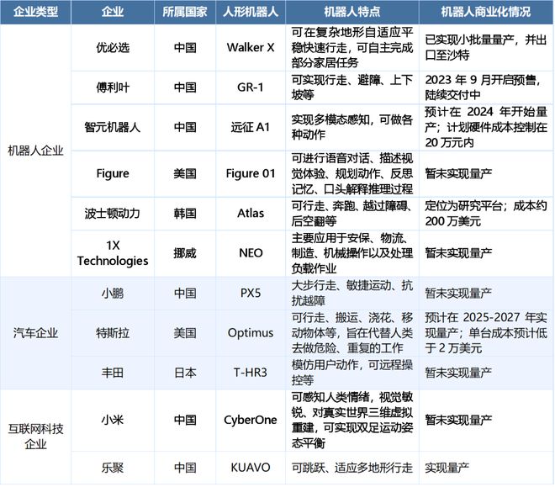This screenshot has height=487, width=555.
Task: Click the 可感知人类情绪 feature cell
Action: (x=352, y=420)
